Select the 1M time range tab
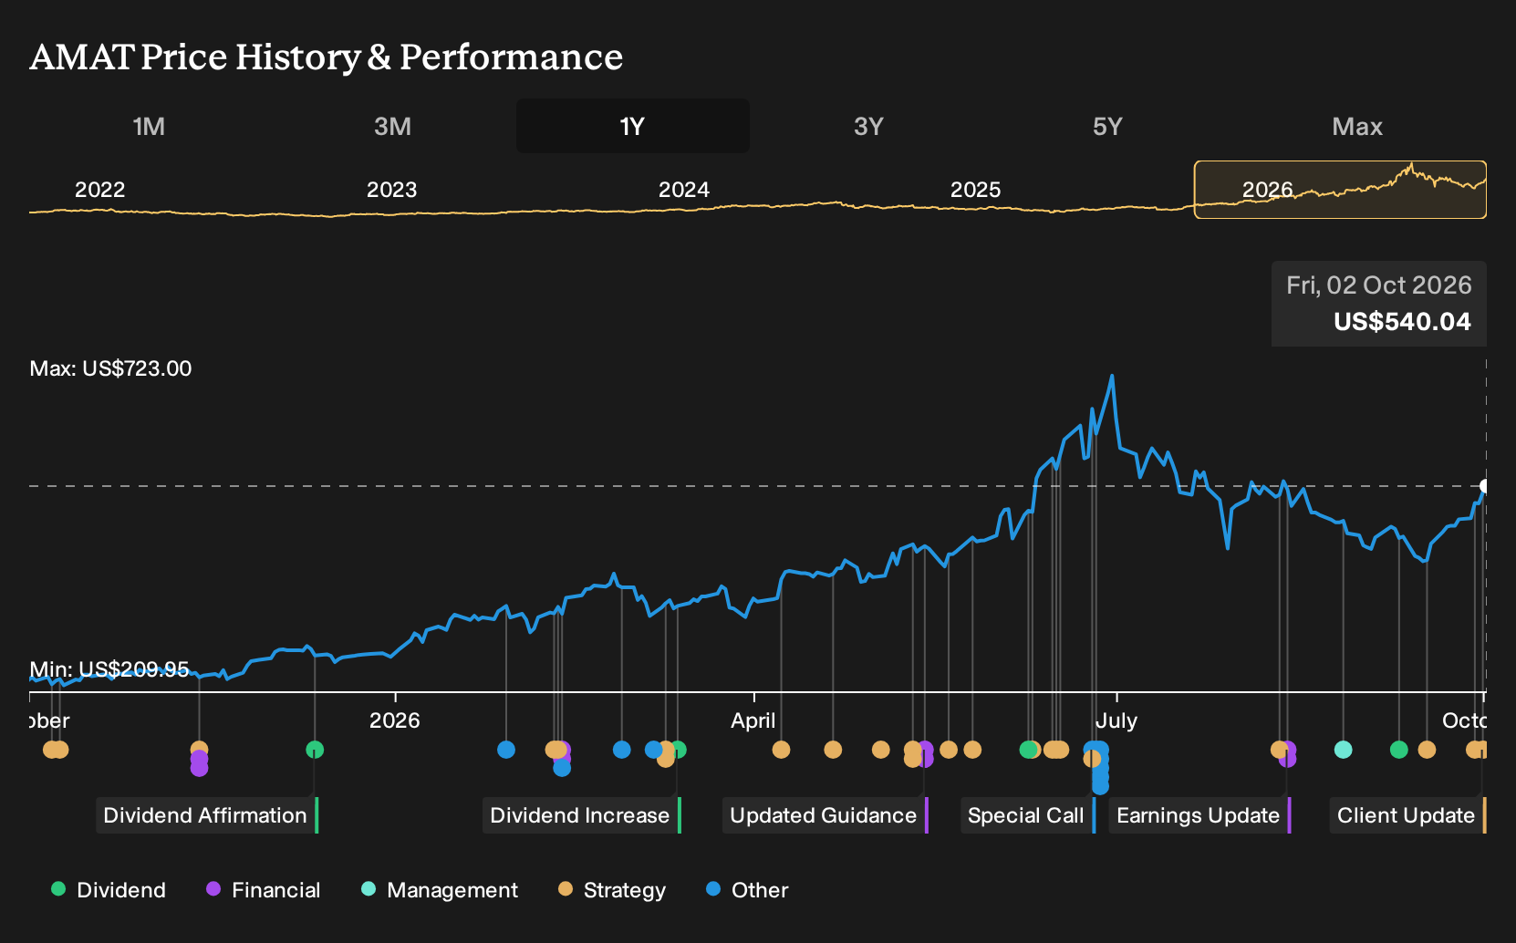Viewport: 1516px width, 943px height. (149, 126)
